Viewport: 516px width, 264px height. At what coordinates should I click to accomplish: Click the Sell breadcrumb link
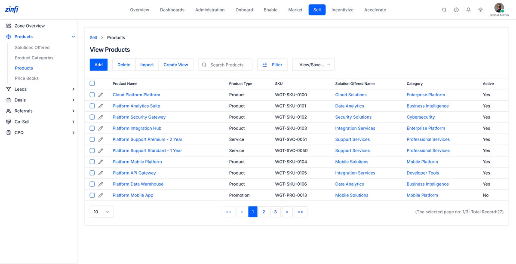[93, 37]
